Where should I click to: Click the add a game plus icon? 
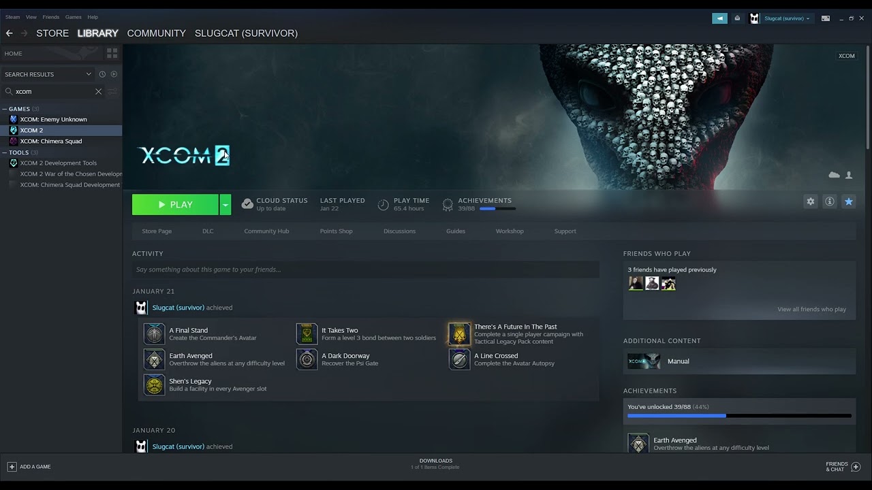click(x=12, y=467)
